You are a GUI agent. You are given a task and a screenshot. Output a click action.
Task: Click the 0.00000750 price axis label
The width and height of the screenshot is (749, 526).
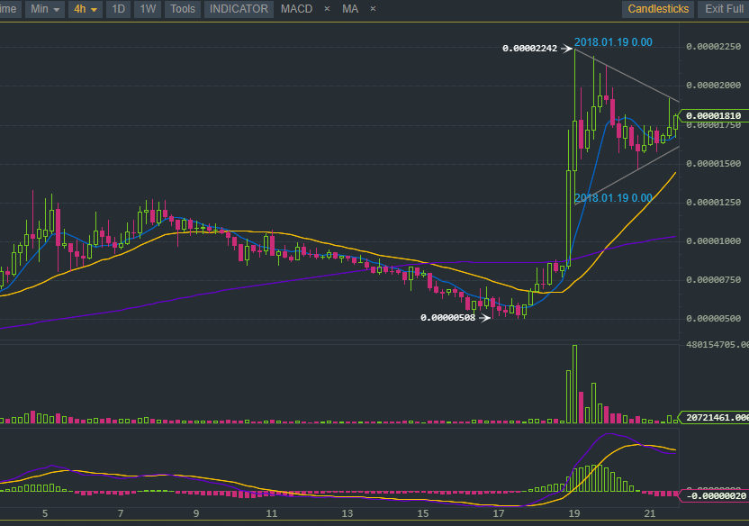coord(714,279)
